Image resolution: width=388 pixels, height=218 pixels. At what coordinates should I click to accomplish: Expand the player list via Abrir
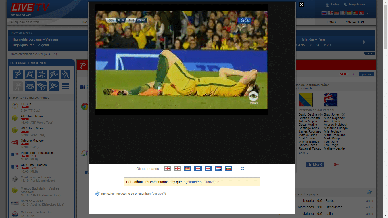point(303,153)
